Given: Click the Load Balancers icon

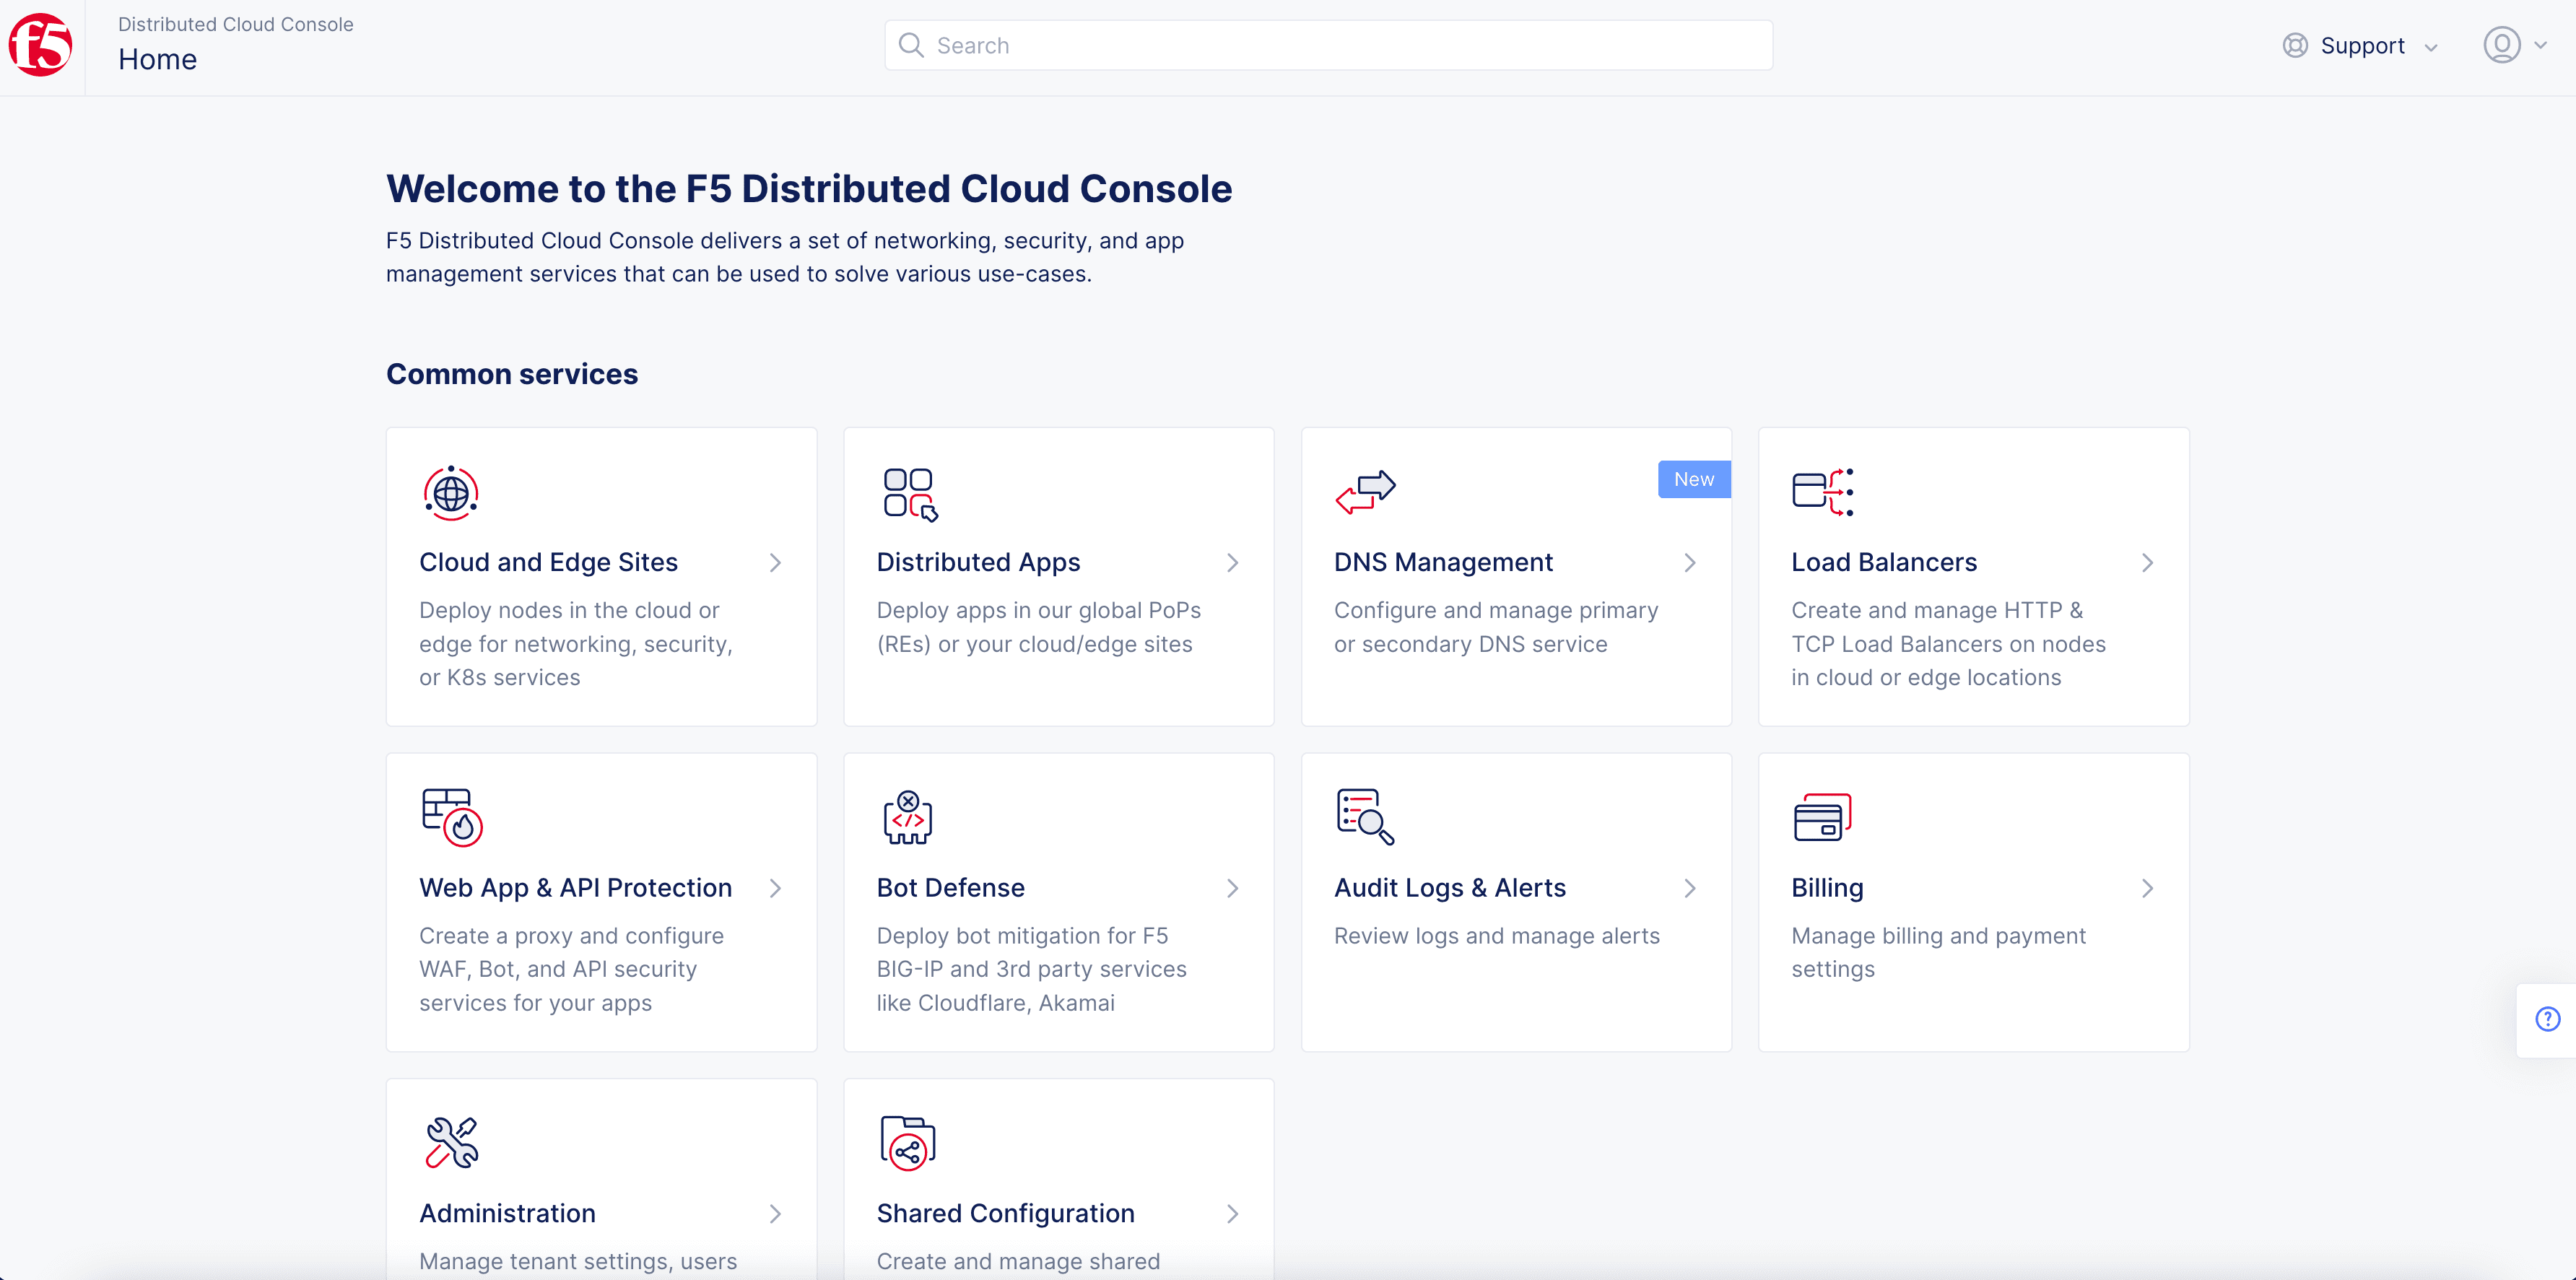Looking at the screenshot, I should pyautogui.click(x=1822, y=492).
